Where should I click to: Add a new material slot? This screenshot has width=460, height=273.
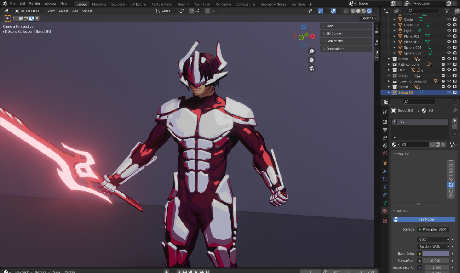click(x=454, y=120)
